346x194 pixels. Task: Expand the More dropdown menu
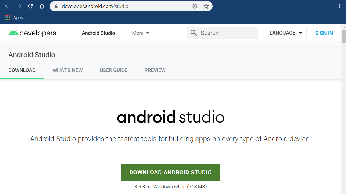pos(141,33)
